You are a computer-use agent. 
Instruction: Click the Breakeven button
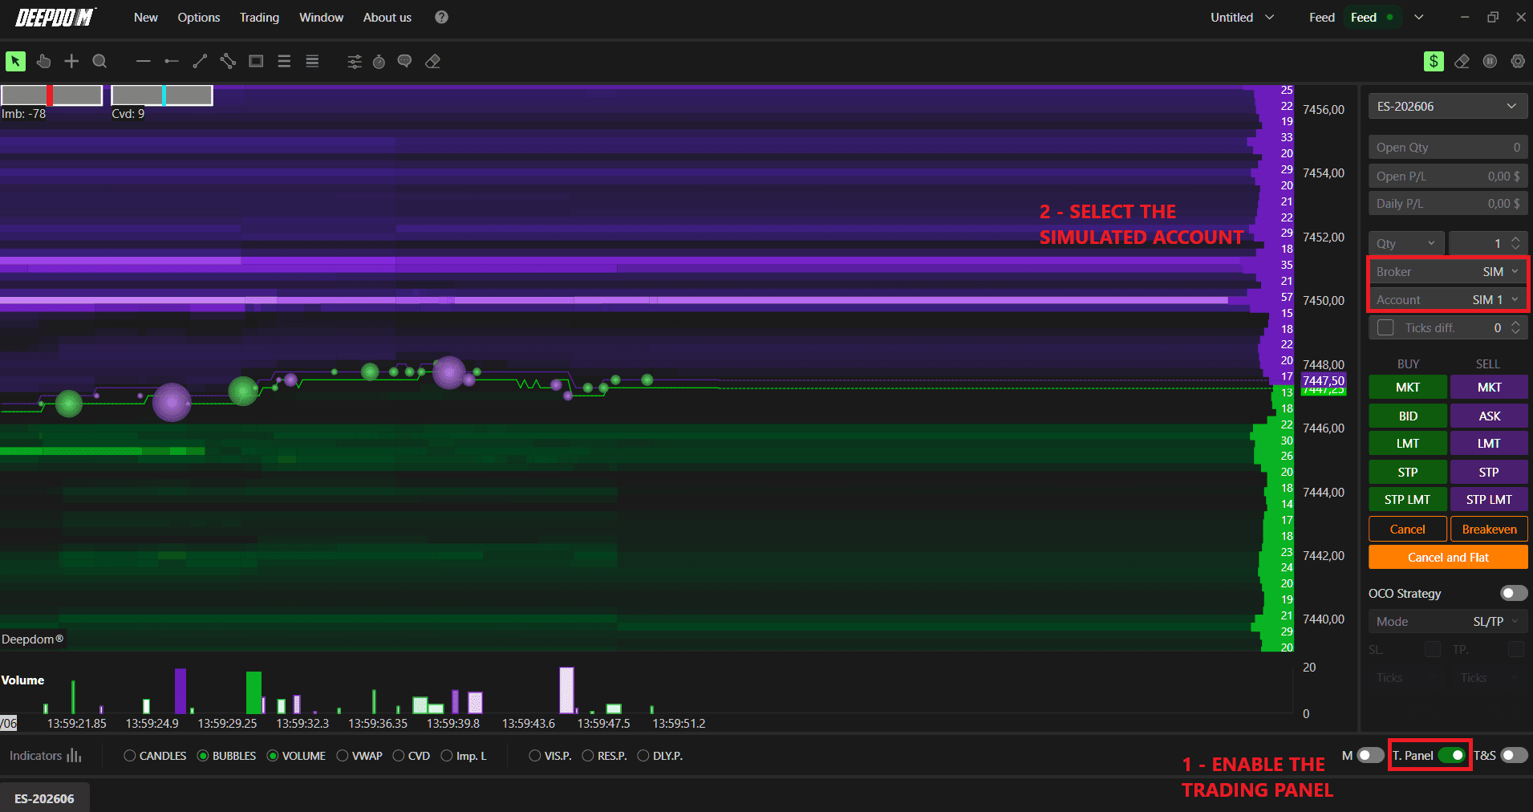pyautogui.click(x=1489, y=529)
